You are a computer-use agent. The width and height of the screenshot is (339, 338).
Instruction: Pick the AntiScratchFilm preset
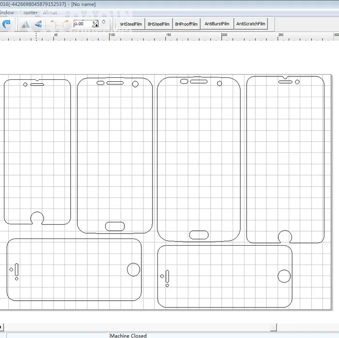coord(250,24)
